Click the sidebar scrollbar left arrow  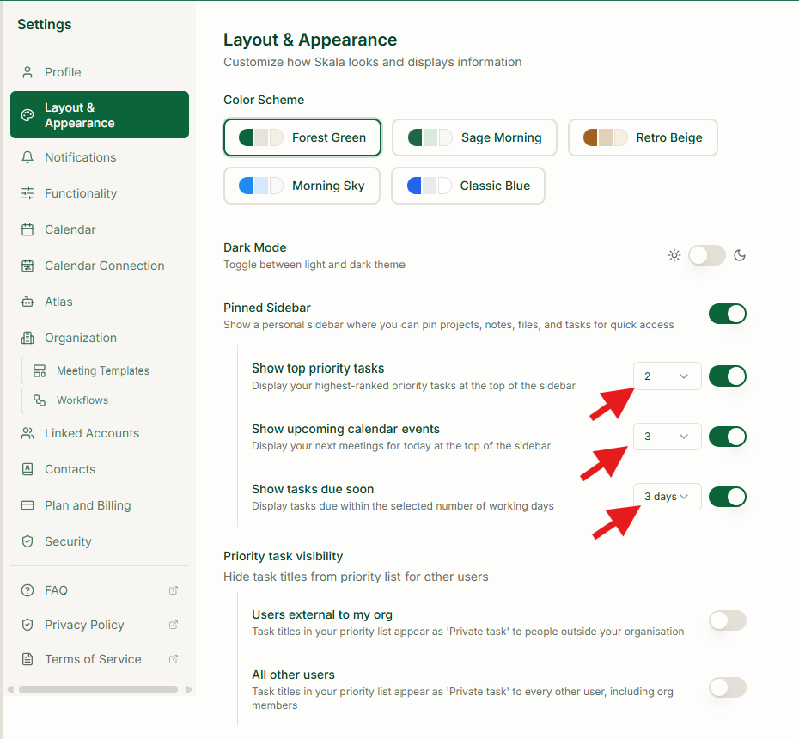[x=10, y=689]
